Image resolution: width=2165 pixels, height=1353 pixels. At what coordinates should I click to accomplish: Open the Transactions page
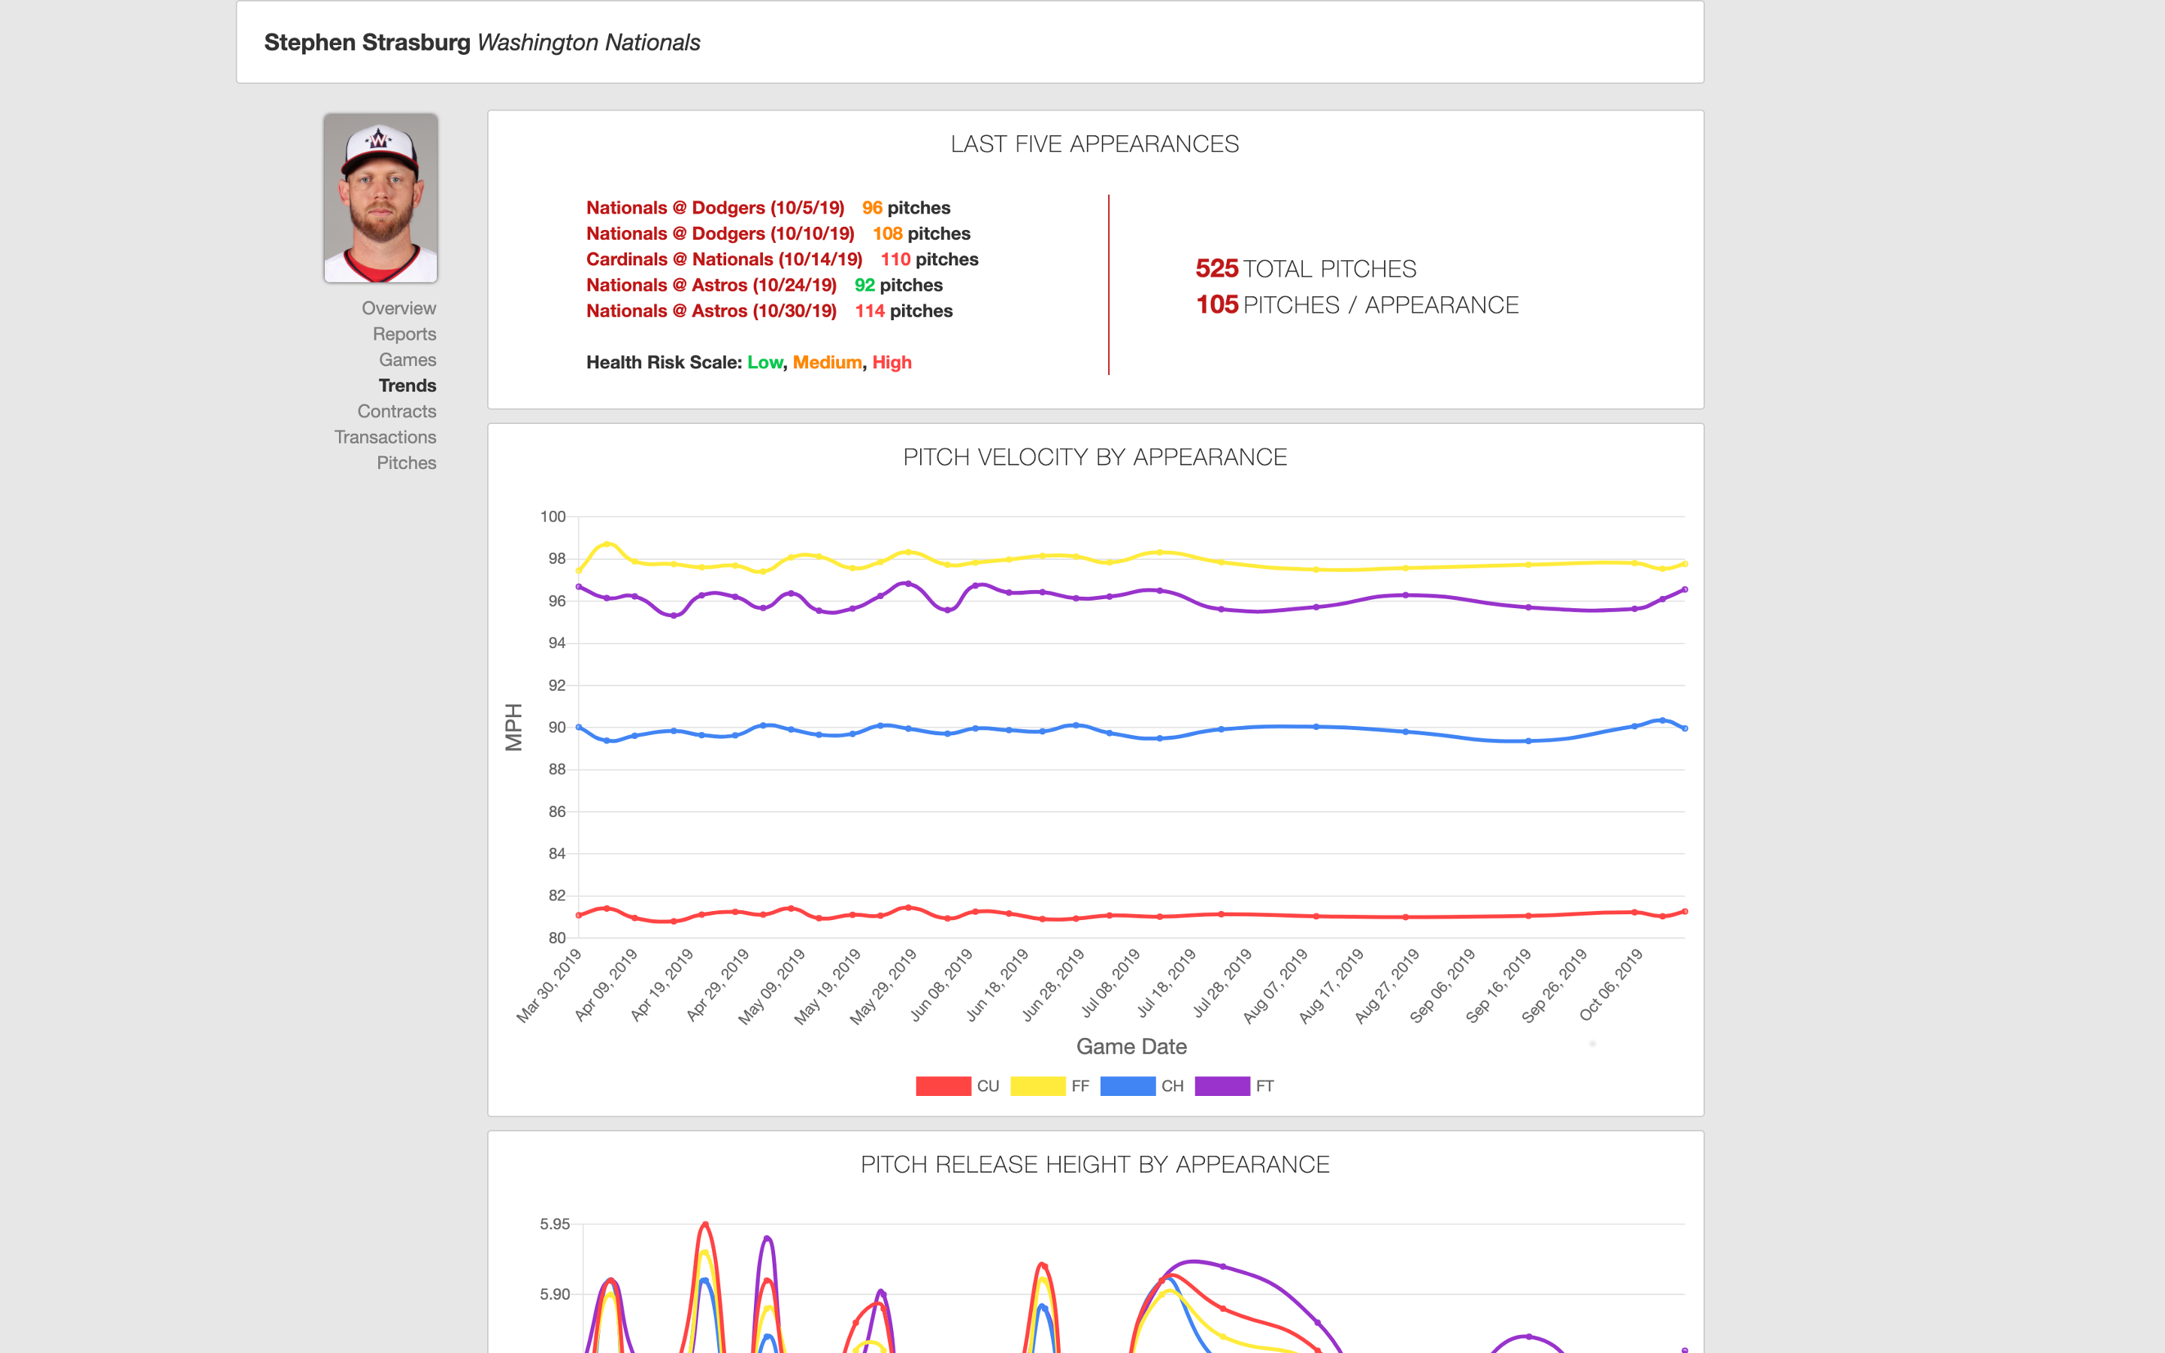click(x=385, y=437)
